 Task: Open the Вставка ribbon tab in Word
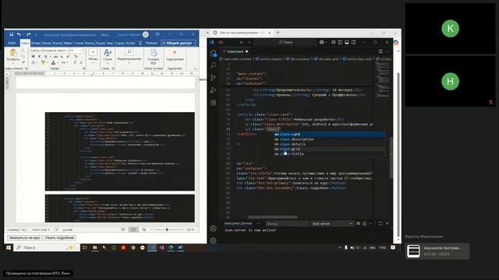click(36, 43)
